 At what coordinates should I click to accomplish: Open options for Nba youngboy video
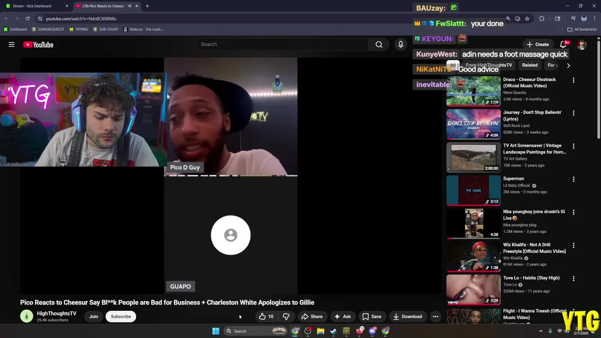coord(573,212)
